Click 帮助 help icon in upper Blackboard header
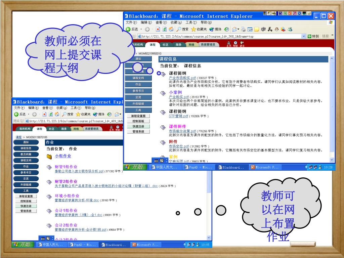Screen dimensions: 344x258 coord(235,44)
